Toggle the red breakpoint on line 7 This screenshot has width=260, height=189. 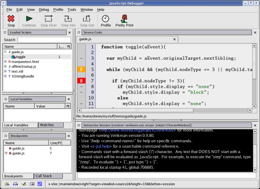pyautogui.click(x=81, y=80)
